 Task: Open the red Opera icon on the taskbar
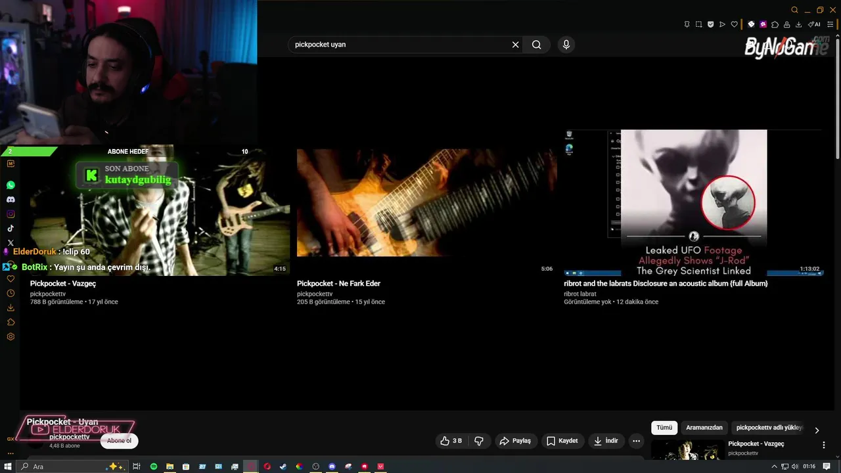pyautogui.click(x=267, y=466)
